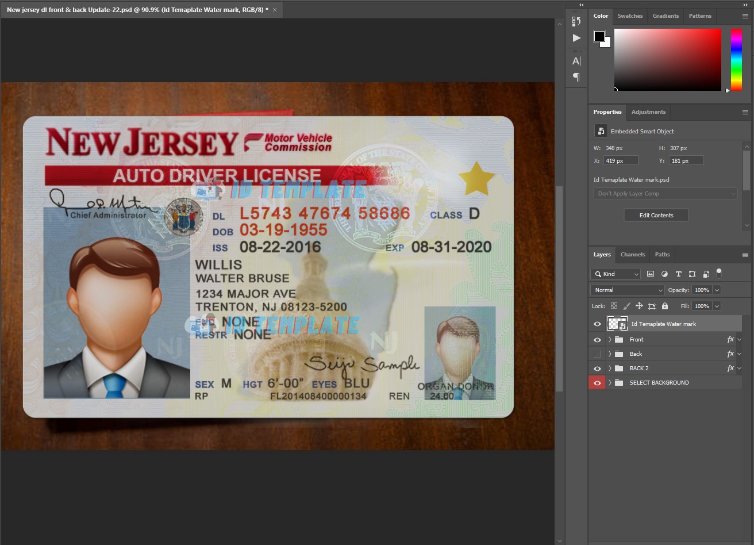Viewport: 754px width, 545px height.
Task: Show the hidden Back group
Action: click(597, 354)
